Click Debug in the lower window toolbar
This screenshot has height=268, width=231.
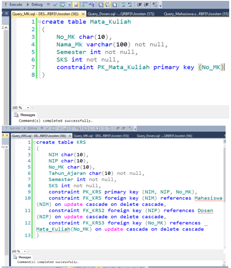[31, 128]
